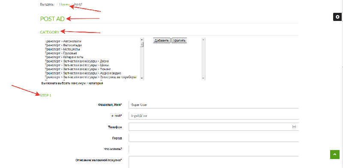Select the Запчасти и аксессуары > Диски category

(x=77, y=61)
